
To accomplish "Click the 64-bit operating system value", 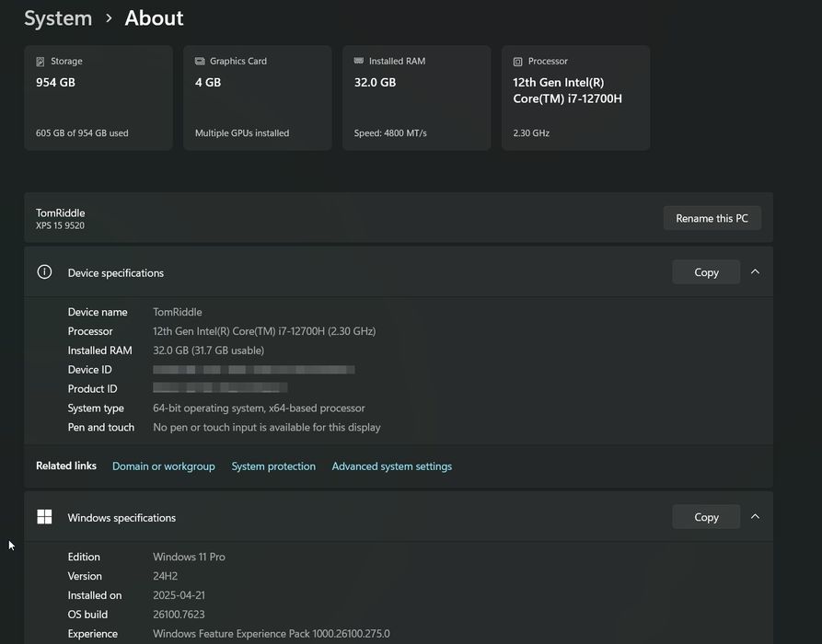I will [259, 408].
